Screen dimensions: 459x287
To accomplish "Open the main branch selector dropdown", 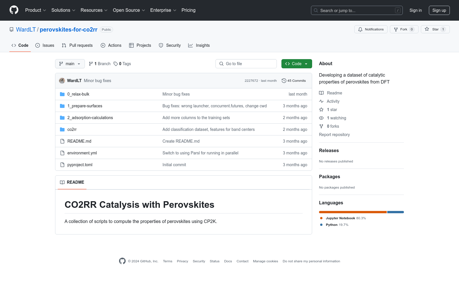I will (x=70, y=64).
